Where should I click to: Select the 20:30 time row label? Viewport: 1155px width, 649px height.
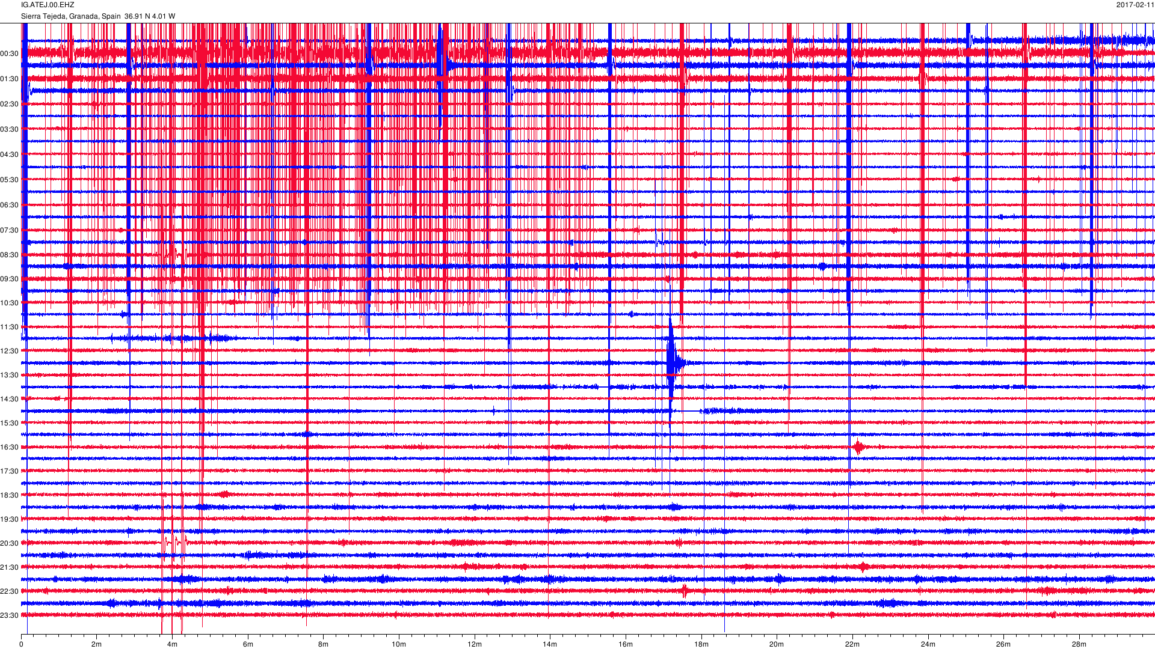[10, 543]
